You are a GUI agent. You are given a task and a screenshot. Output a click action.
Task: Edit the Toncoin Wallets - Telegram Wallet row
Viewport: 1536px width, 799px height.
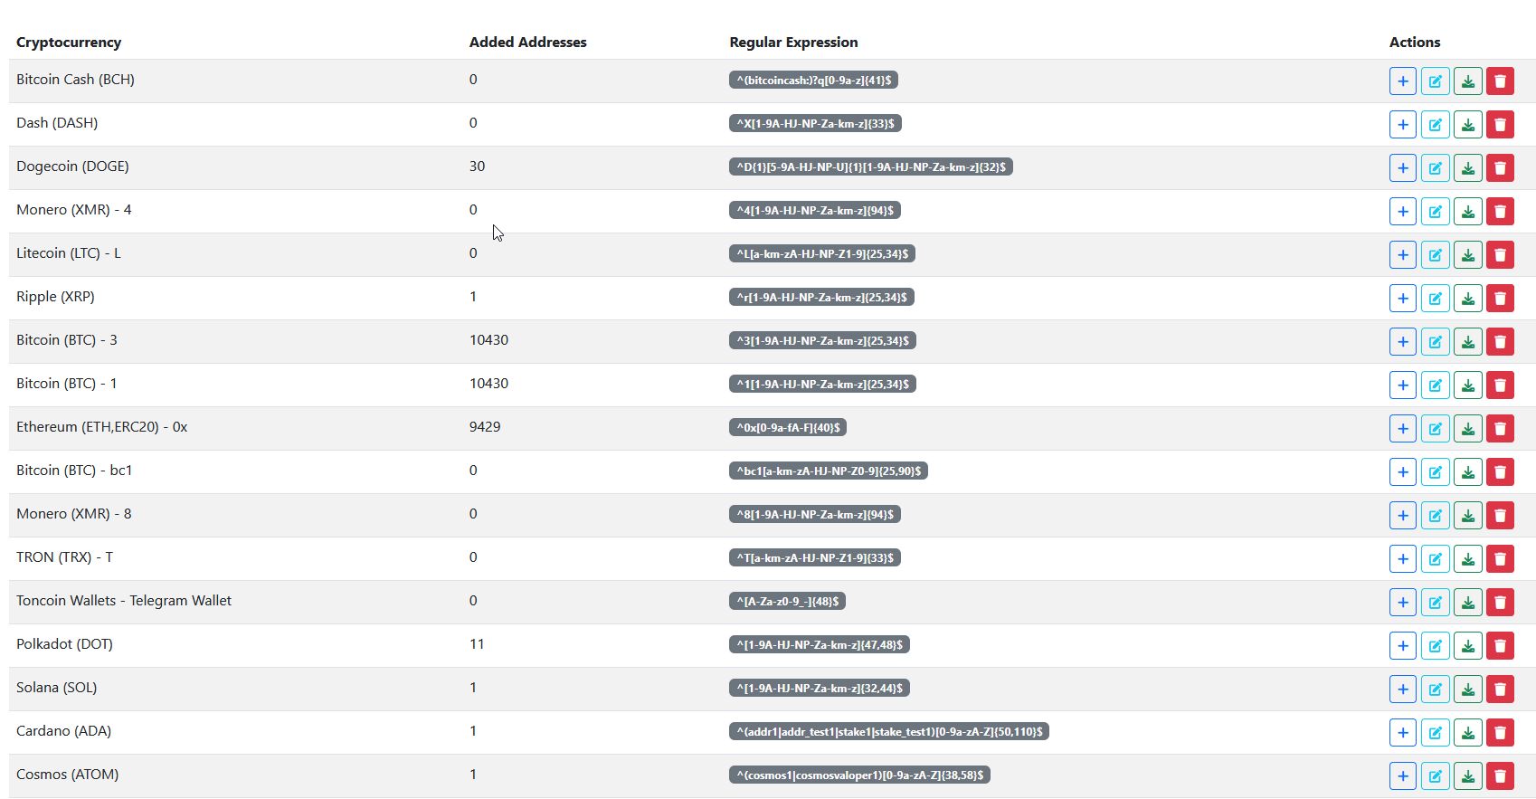(x=1435, y=603)
